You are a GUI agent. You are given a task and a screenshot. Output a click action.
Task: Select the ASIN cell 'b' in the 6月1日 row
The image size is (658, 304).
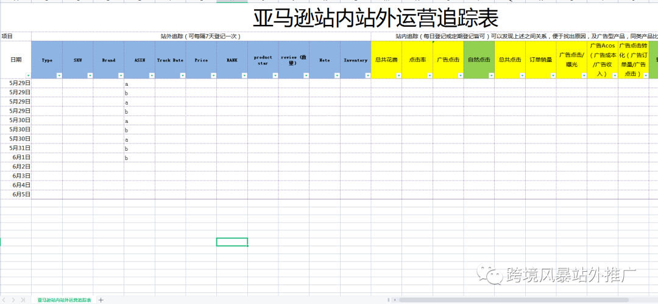click(140, 157)
